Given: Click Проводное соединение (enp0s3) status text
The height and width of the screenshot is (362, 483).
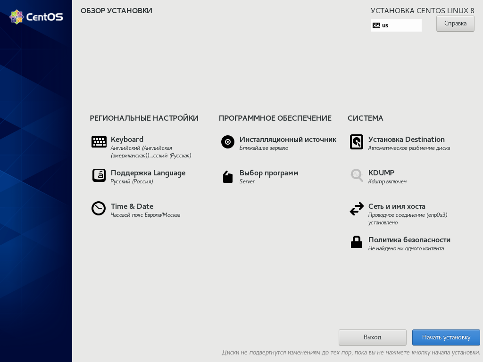Looking at the screenshot, I should tap(408, 219).
